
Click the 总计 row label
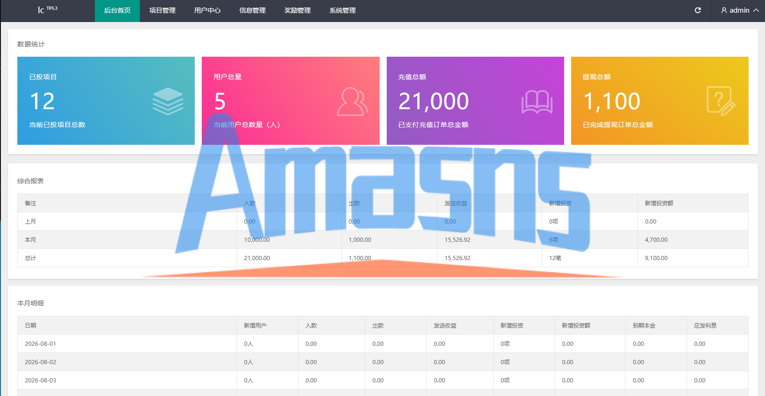pyautogui.click(x=31, y=258)
